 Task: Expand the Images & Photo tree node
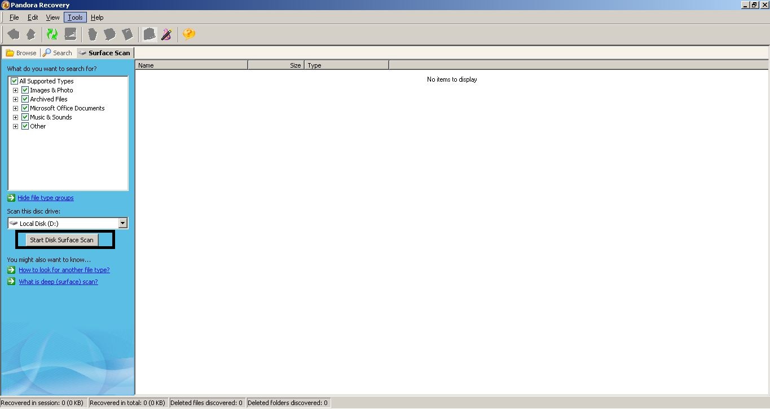(x=15, y=90)
